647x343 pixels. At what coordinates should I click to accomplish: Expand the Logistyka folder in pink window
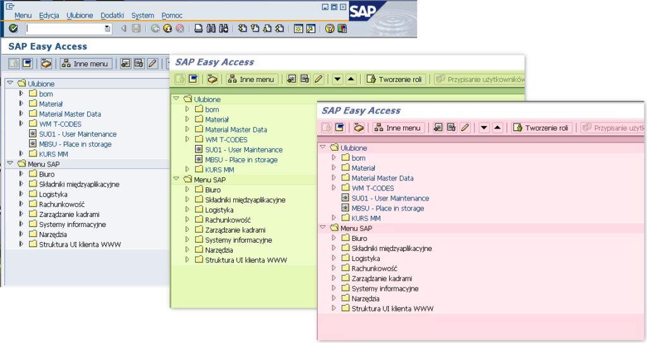[334, 259]
